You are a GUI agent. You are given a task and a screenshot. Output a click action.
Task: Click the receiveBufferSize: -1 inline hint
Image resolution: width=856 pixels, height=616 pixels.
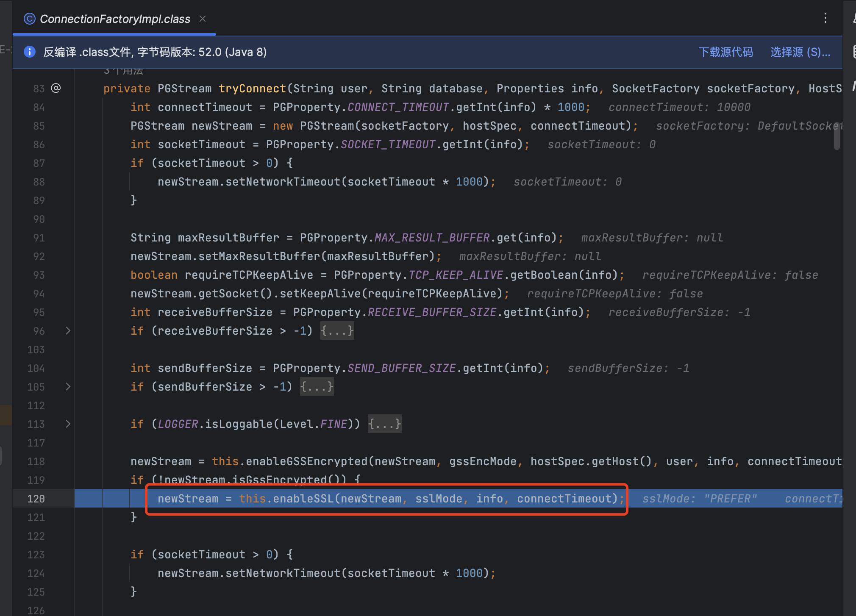click(679, 312)
